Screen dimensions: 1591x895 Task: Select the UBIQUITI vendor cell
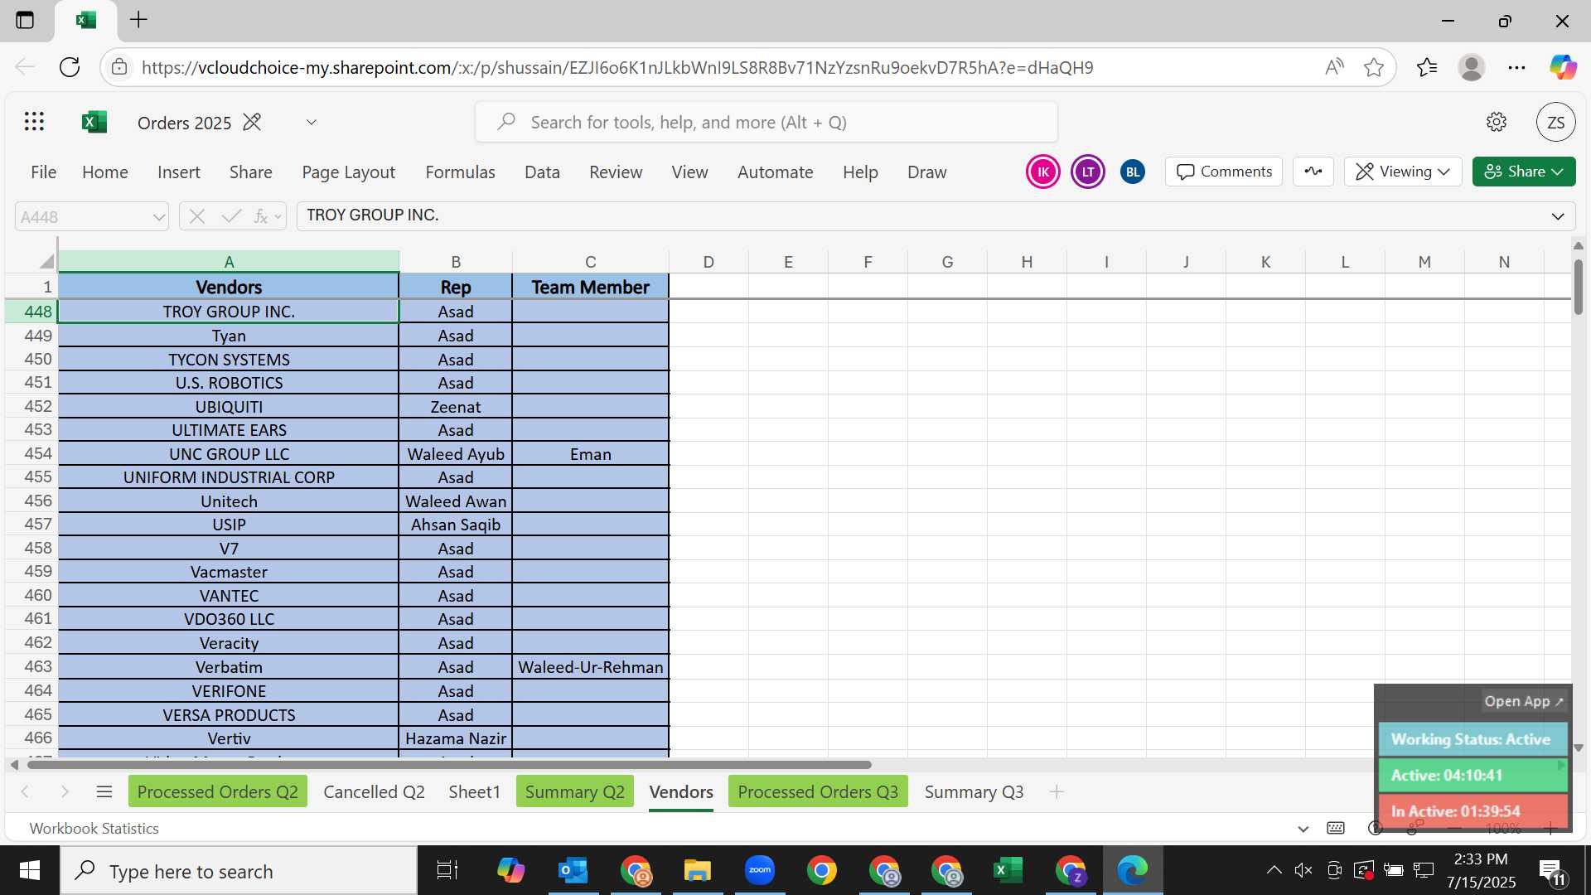click(x=229, y=406)
